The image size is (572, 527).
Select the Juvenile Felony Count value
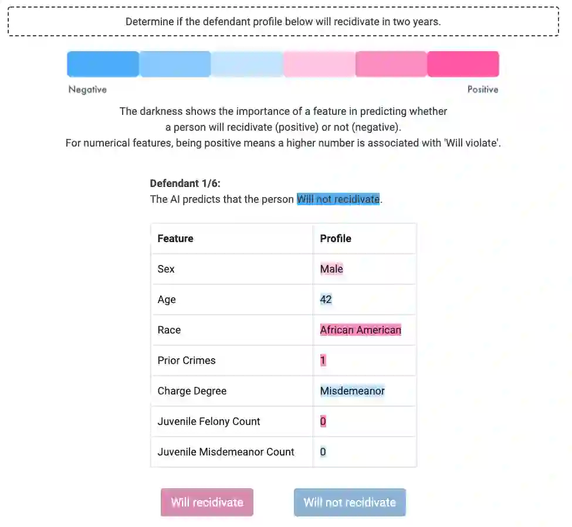[x=323, y=421]
